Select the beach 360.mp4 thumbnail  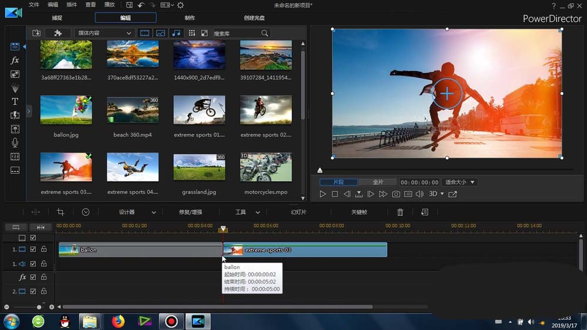coord(132,110)
